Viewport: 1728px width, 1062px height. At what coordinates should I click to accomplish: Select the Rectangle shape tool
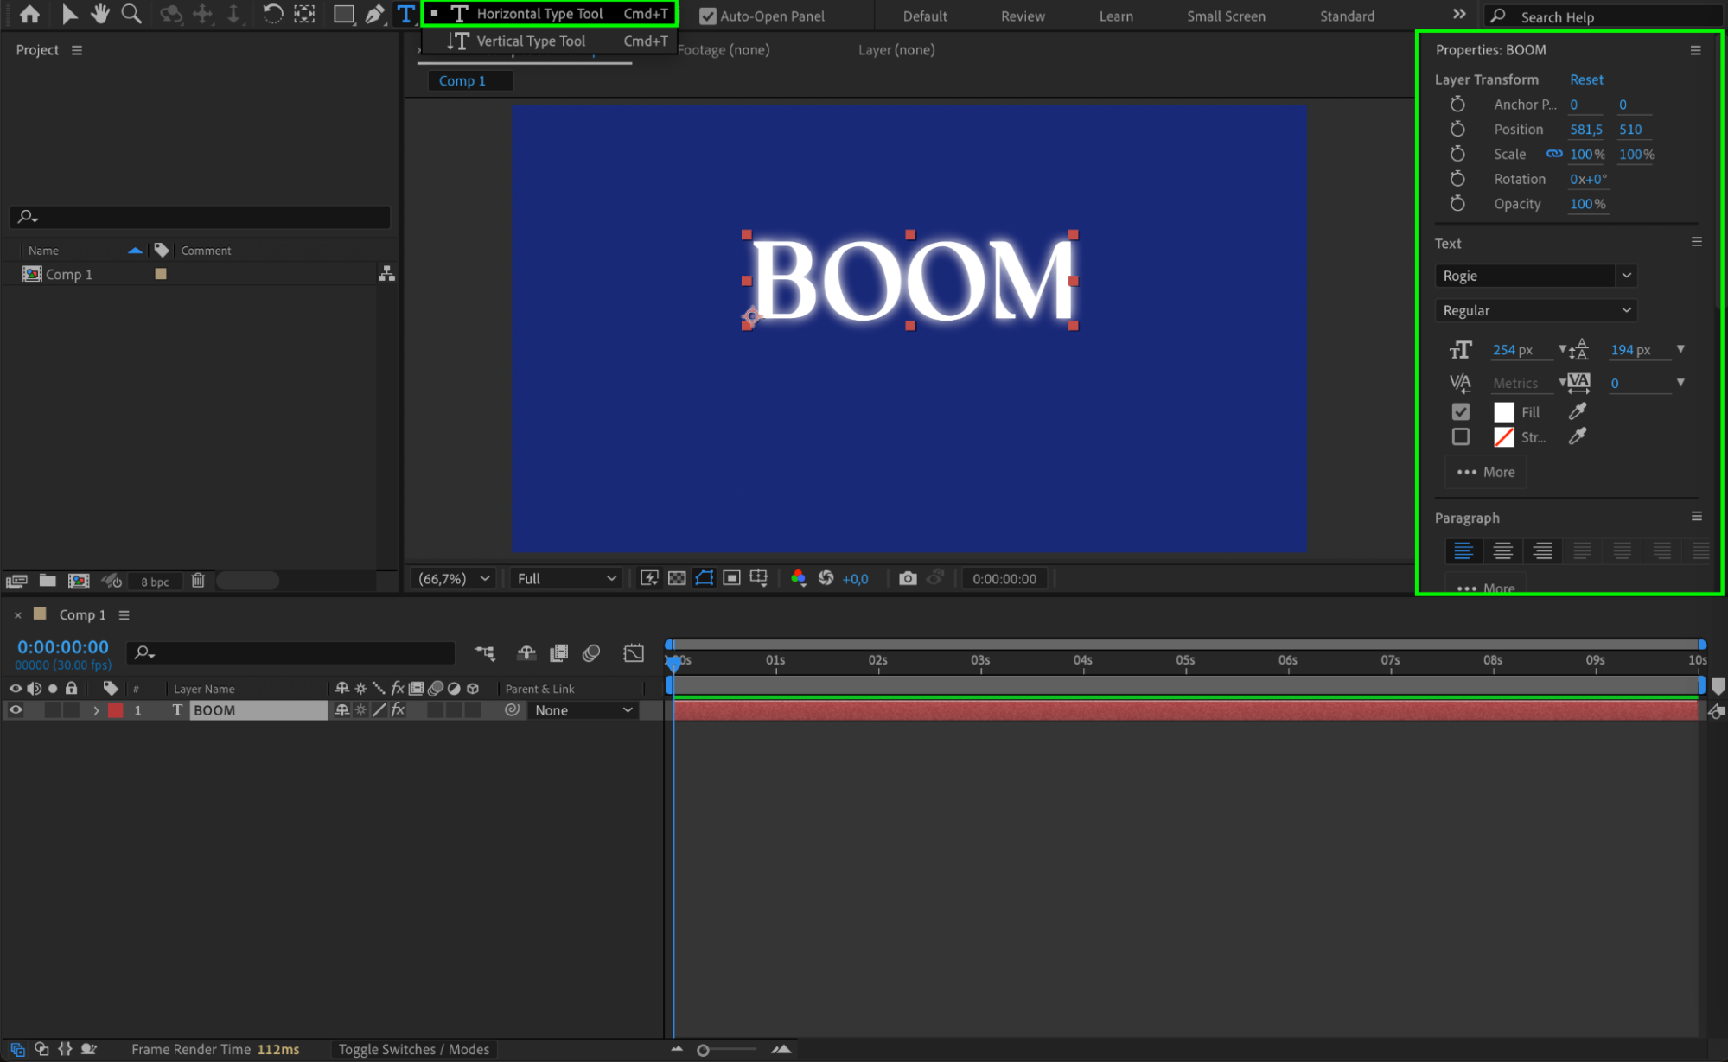click(343, 14)
